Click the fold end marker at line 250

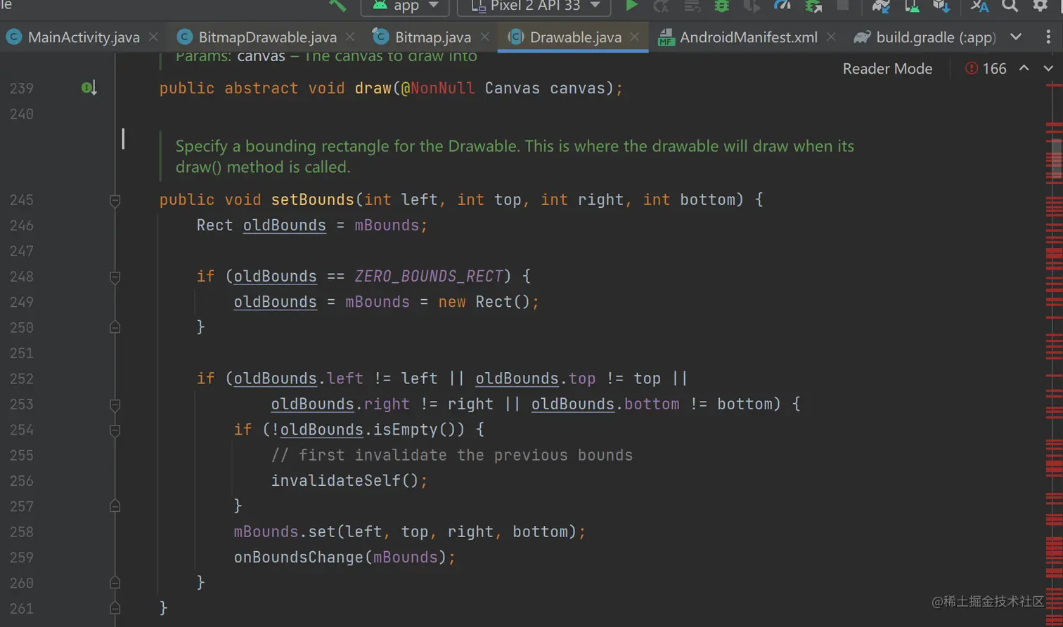tap(115, 328)
